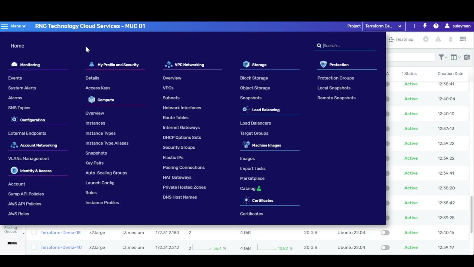
Task: Open Access Keys menu link
Action: point(98,88)
